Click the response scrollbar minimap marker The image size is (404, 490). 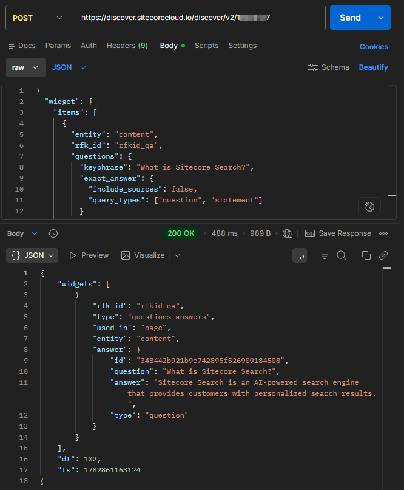pyautogui.click(x=386, y=268)
